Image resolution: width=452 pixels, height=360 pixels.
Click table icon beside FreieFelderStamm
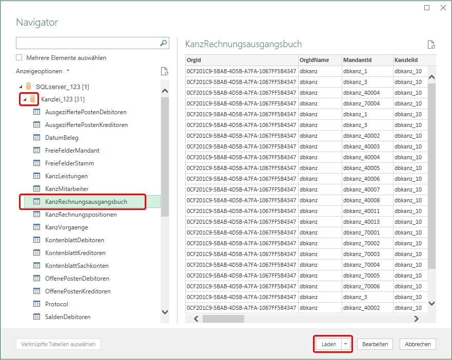[36, 163]
